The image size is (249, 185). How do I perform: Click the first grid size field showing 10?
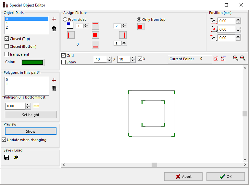[100, 59]
